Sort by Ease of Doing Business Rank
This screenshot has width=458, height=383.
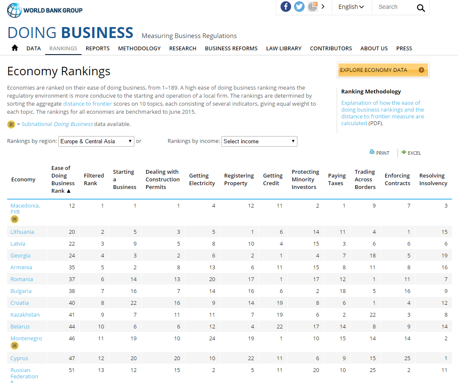click(63, 180)
